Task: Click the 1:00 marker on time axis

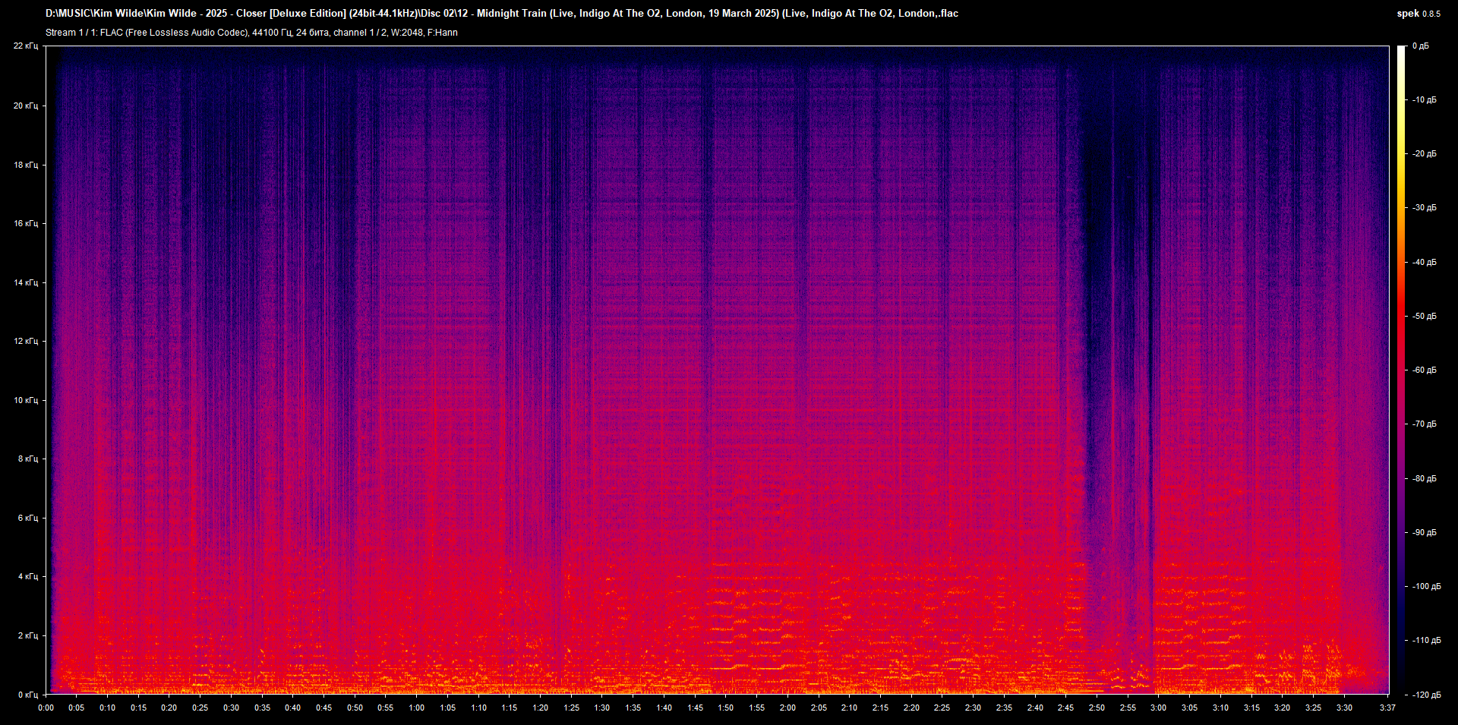Action: 416,708
